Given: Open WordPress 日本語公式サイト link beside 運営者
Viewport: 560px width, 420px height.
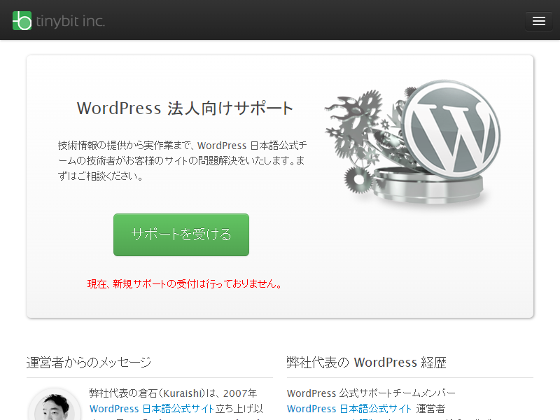Looking at the screenshot, I should tap(349, 409).
